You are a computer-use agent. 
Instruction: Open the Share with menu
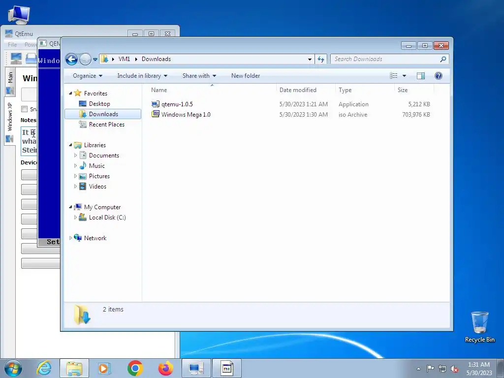(x=199, y=76)
